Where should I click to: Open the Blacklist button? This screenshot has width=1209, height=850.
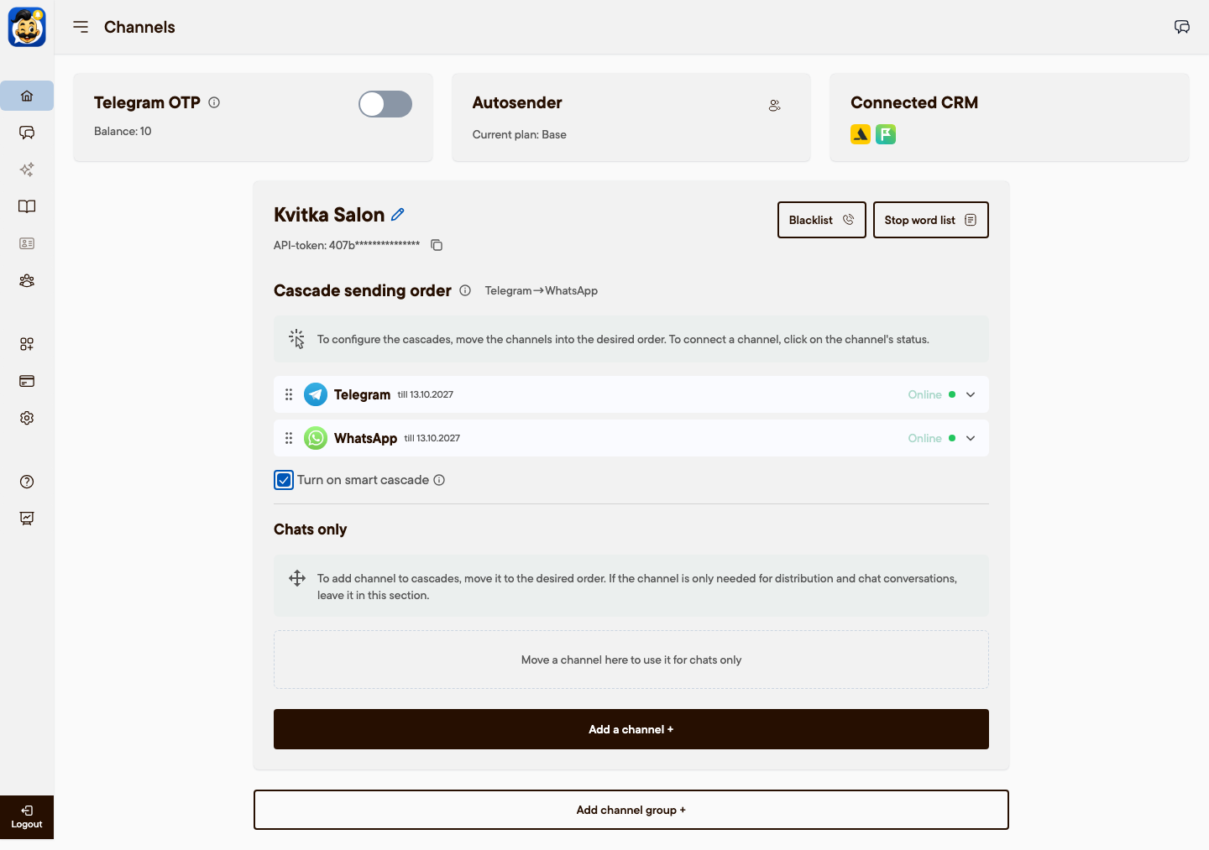click(x=822, y=220)
